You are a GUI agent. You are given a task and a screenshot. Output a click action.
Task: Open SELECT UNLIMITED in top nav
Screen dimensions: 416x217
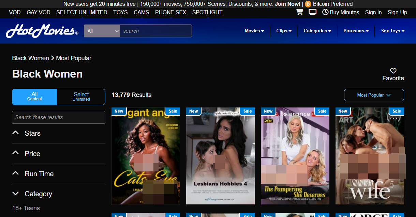(x=82, y=12)
